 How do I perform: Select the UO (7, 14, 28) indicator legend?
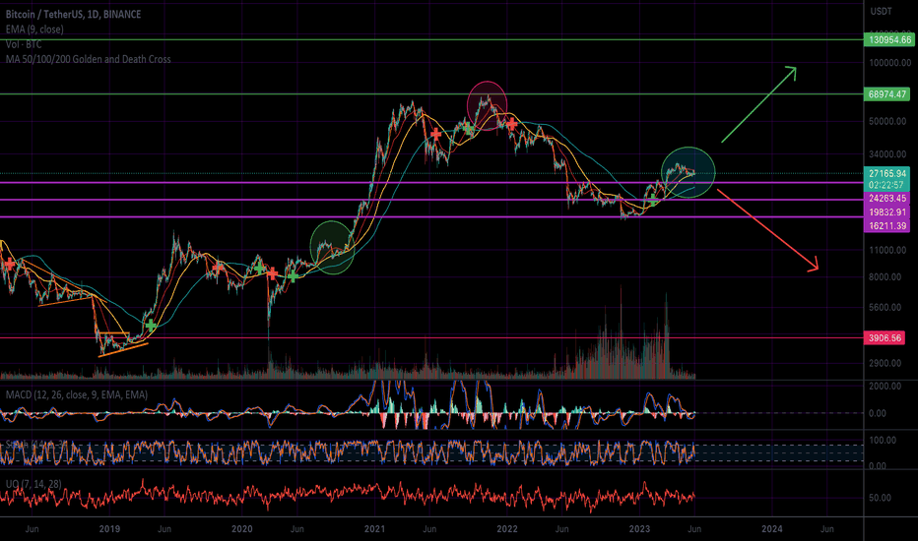pos(33,484)
